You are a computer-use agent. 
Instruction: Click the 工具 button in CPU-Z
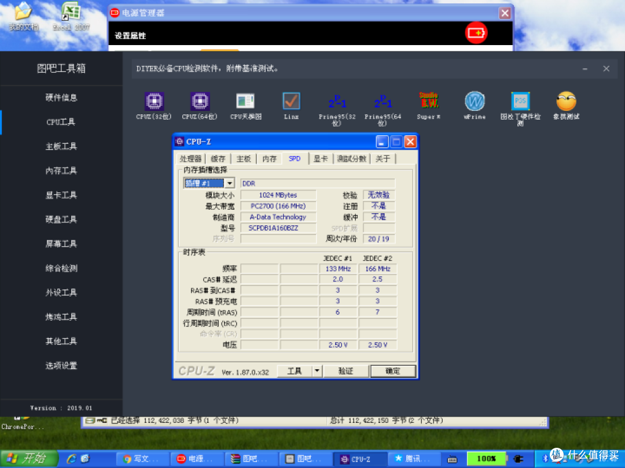[295, 371]
